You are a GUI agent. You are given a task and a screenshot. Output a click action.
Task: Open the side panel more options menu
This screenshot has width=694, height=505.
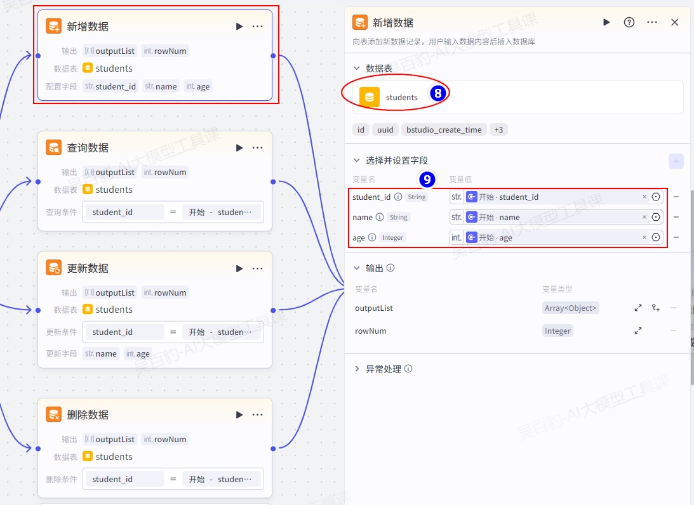(x=652, y=22)
